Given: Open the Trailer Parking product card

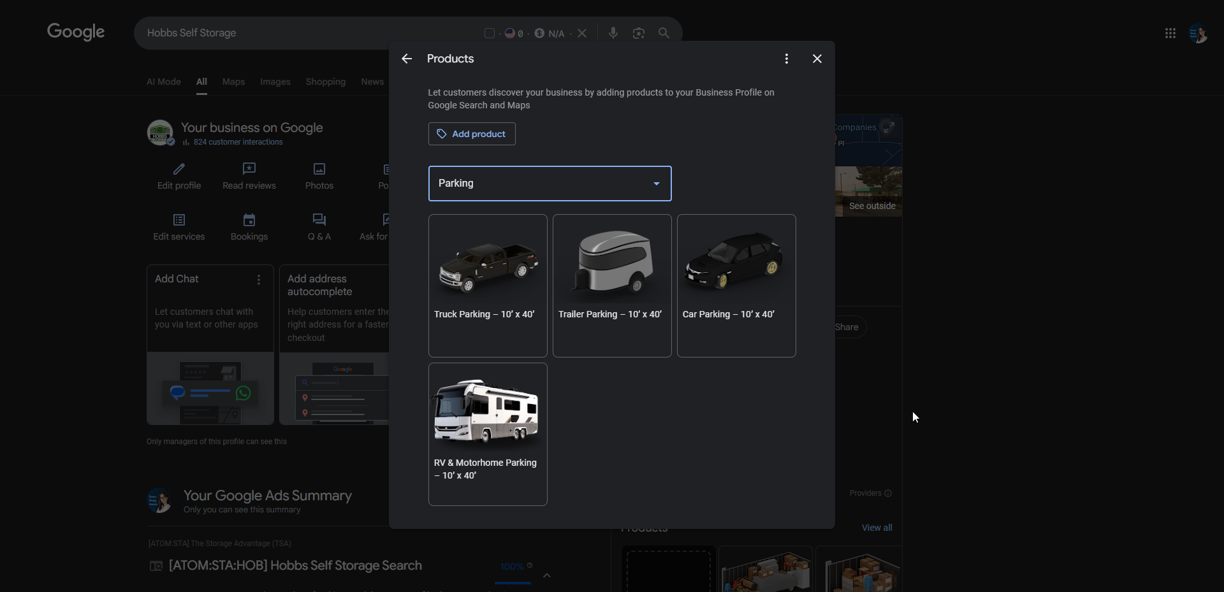Looking at the screenshot, I should coord(612,285).
